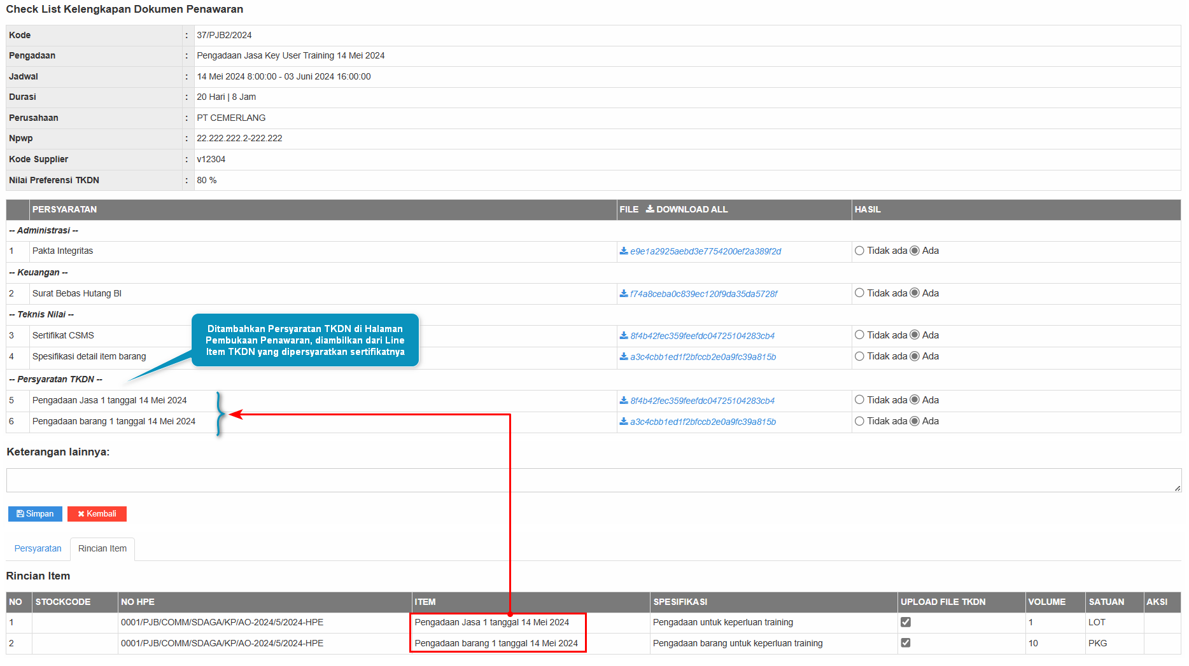The width and height of the screenshot is (1189, 666).
Task: Toggle Upload File TKDN checkbox for Pengadaan barang
Action: pyautogui.click(x=906, y=643)
